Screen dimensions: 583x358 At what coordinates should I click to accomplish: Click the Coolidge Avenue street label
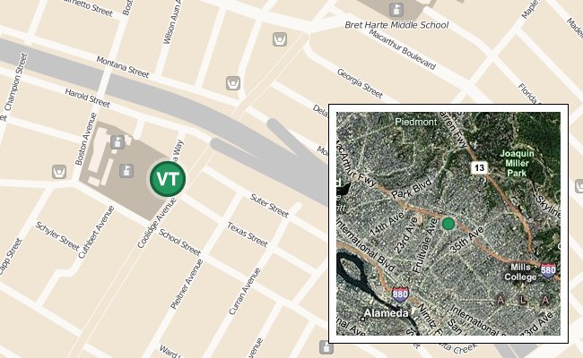(157, 223)
